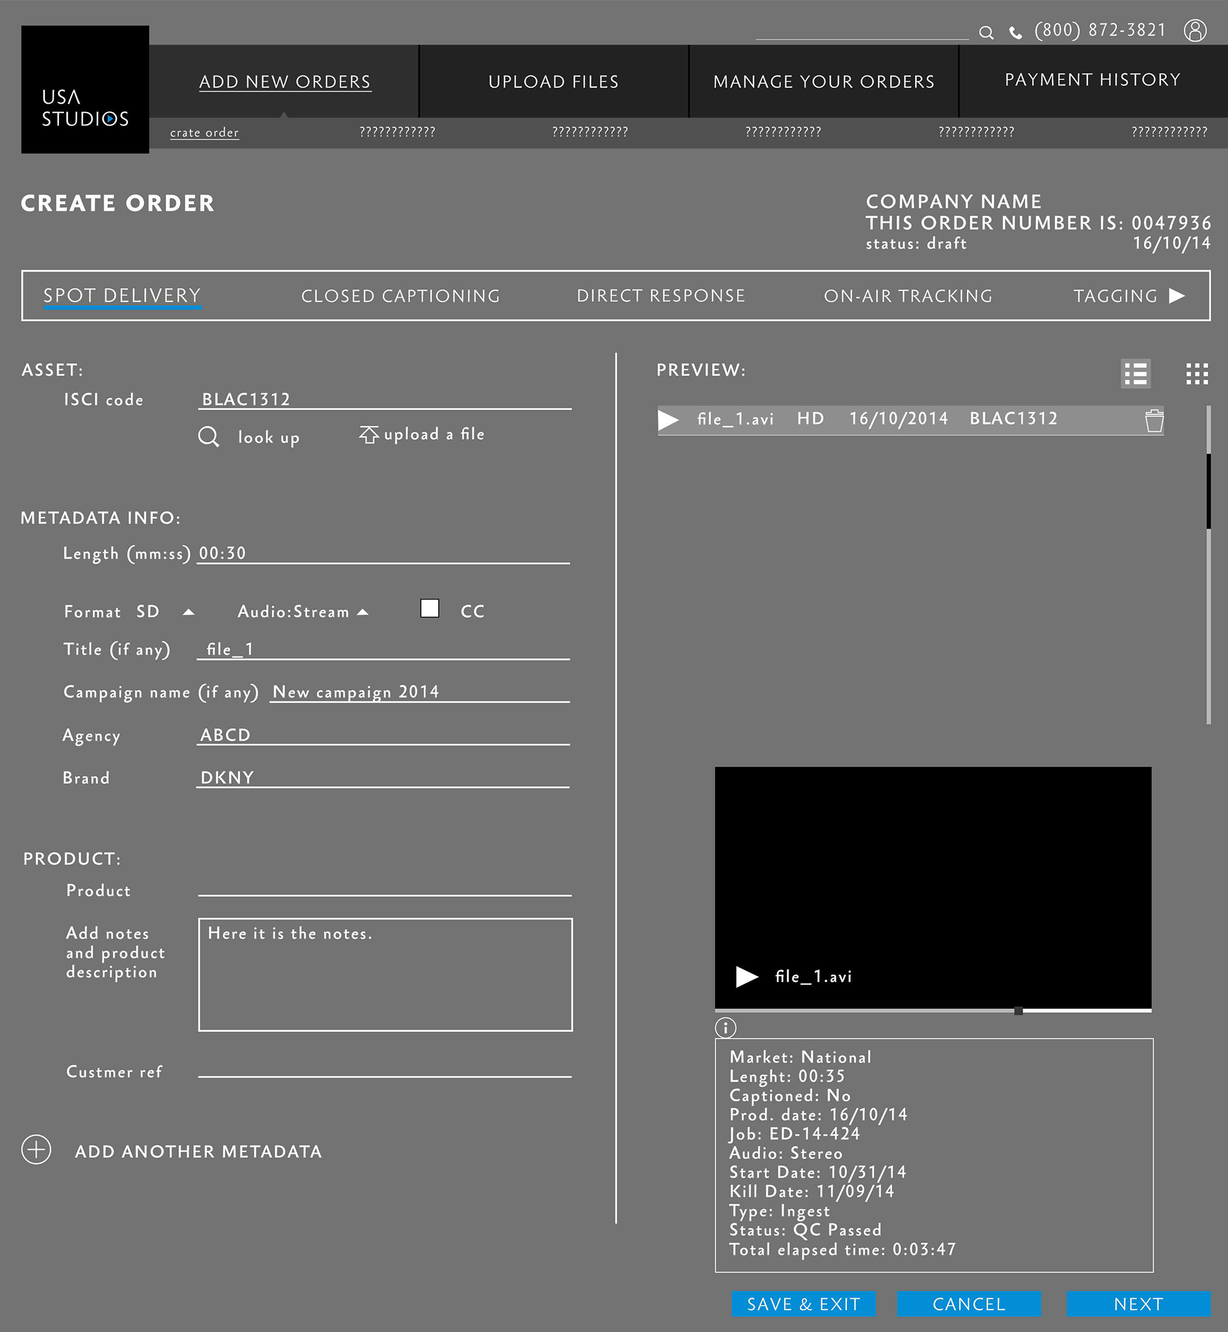Show more tabs via arrow after Tagging
This screenshot has width=1228, height=1332.
(x=1176, y=296)
